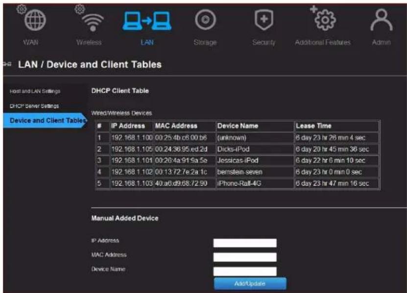
Task: Click the LAN label
Action: coord(147,42)
